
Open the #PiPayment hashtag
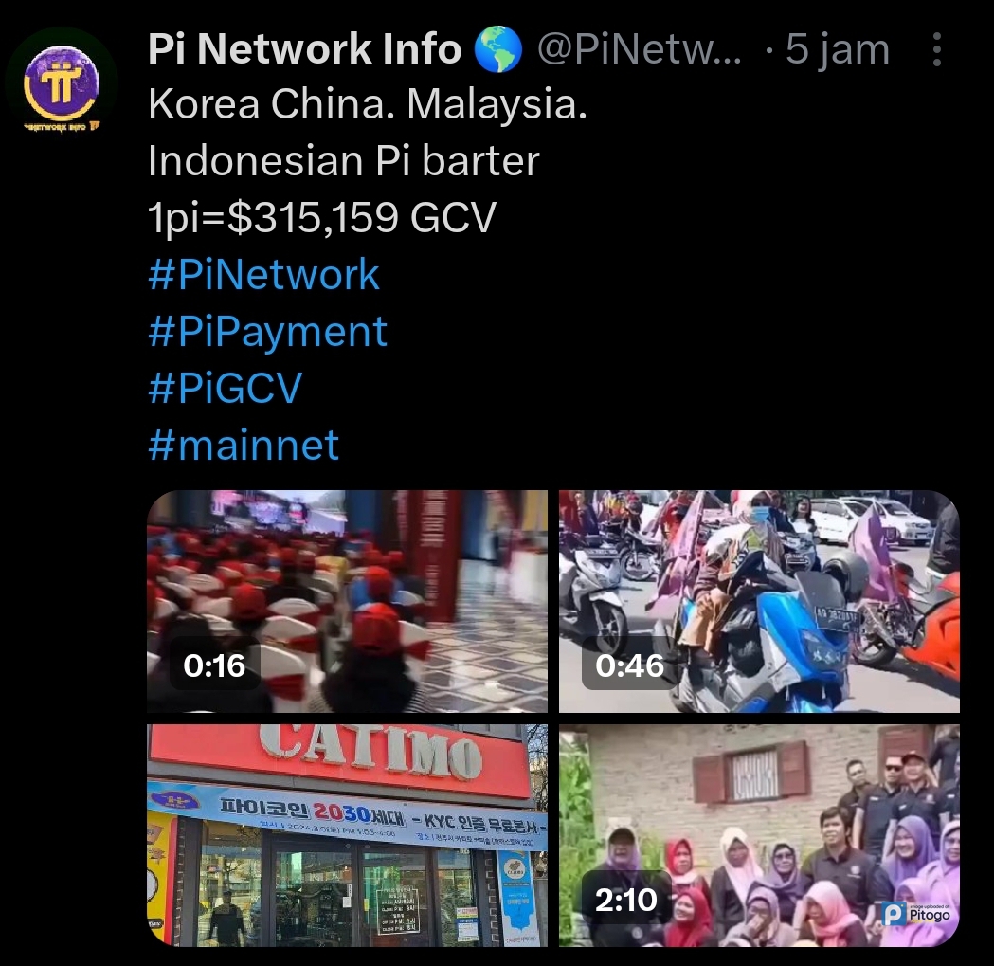pos(267,332)
